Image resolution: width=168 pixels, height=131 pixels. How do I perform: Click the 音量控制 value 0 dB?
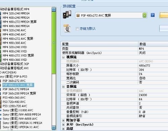pyautogui.click(x=142, y=112)
